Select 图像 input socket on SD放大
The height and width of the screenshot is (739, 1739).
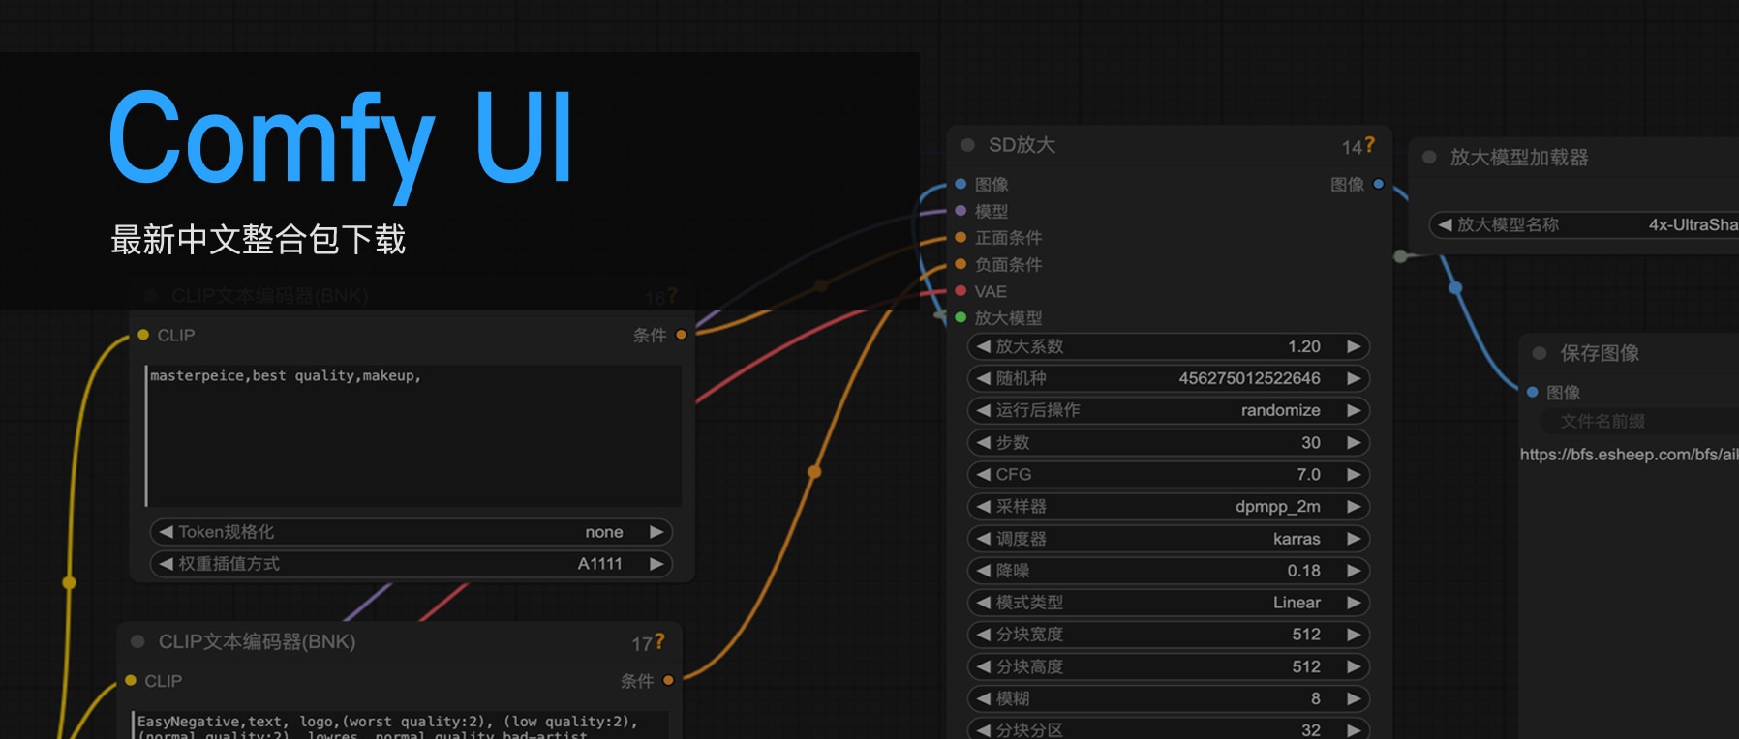[961, 184]
